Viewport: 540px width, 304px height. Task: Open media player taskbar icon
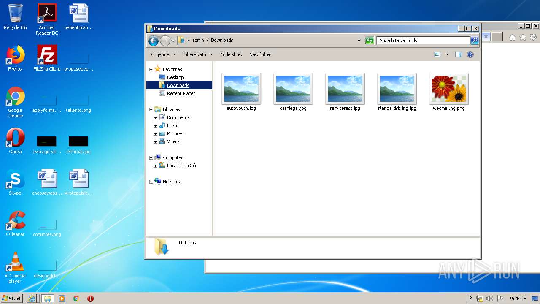coord(62,299)
